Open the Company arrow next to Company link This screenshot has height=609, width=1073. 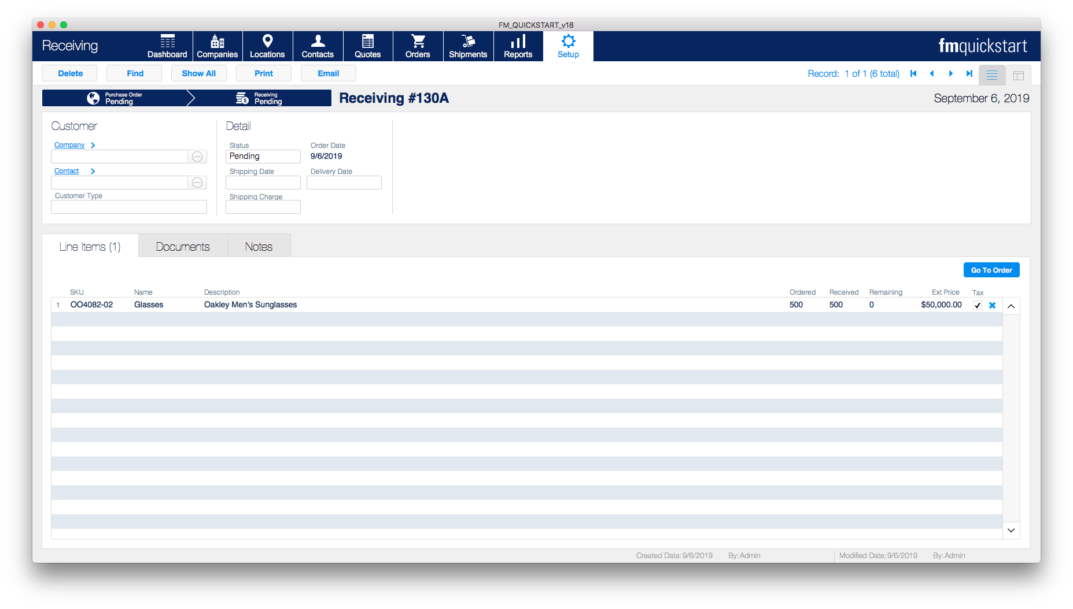93,145
